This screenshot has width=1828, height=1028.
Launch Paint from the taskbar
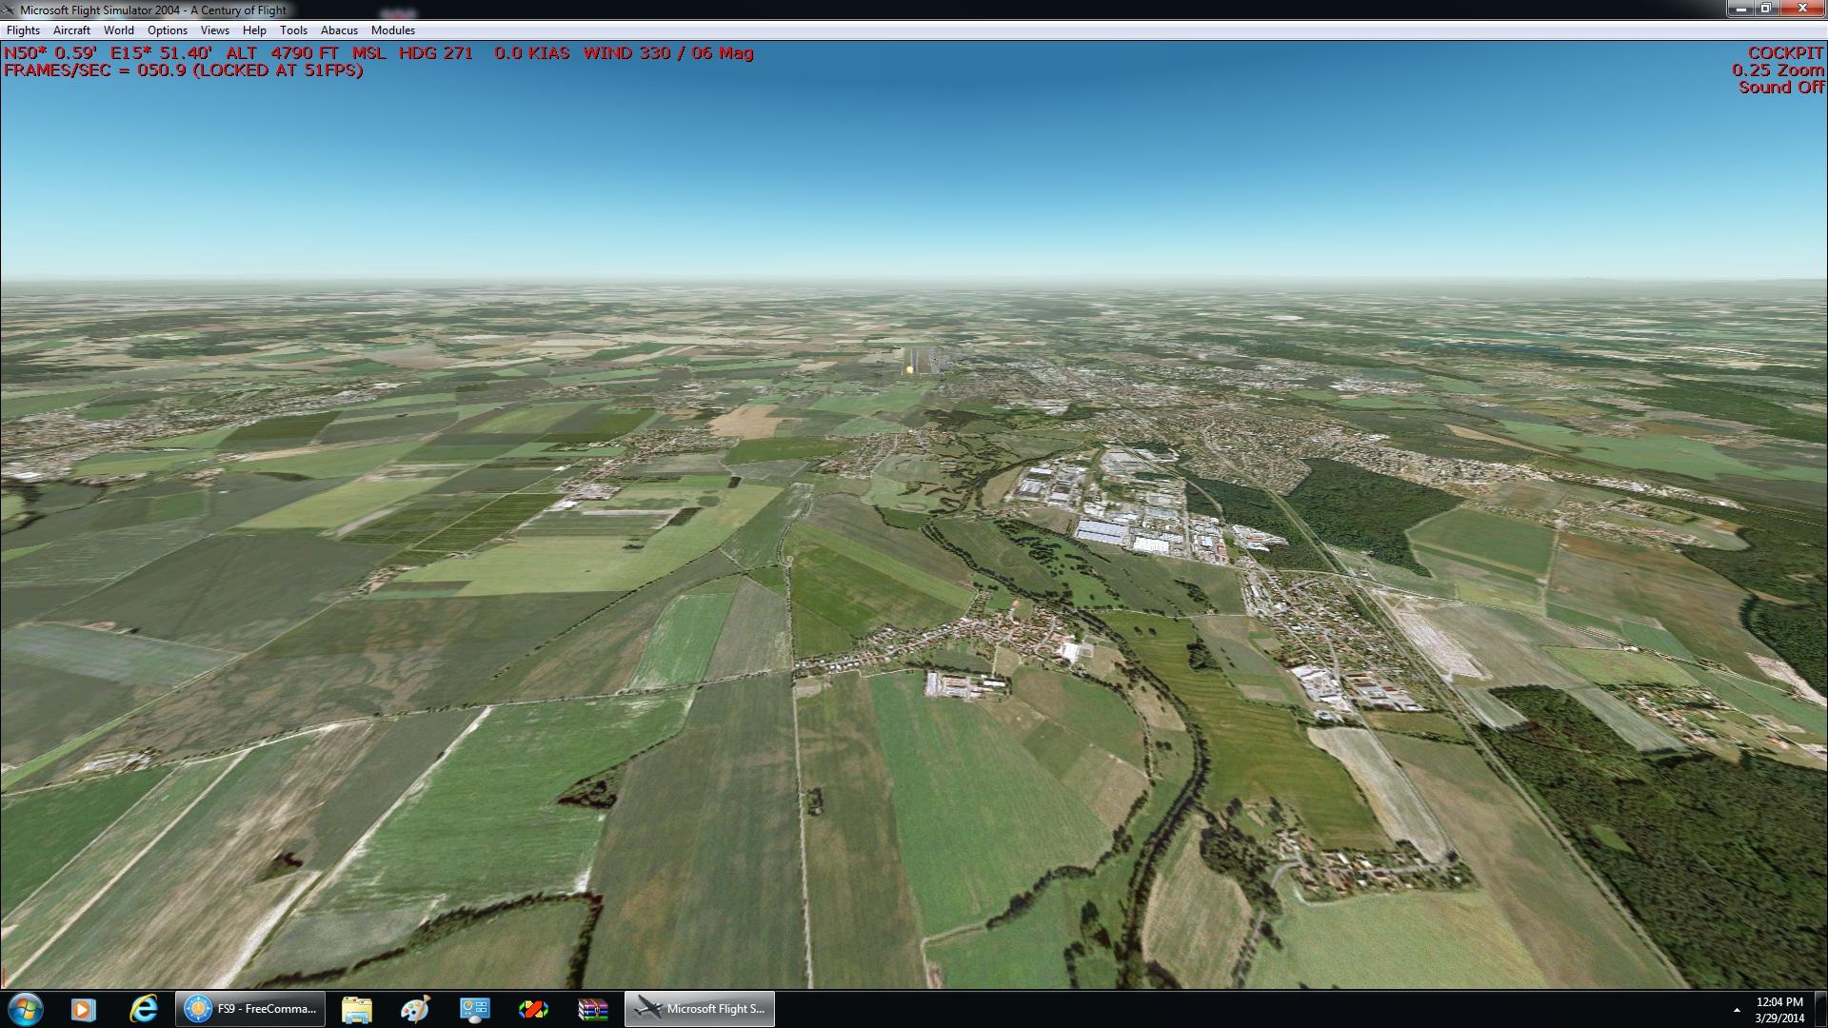(415, 1009)
